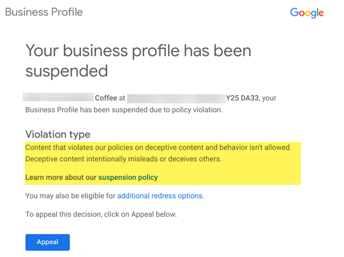Click the Google logo
The image size is (344, 257).
[307, 13]
